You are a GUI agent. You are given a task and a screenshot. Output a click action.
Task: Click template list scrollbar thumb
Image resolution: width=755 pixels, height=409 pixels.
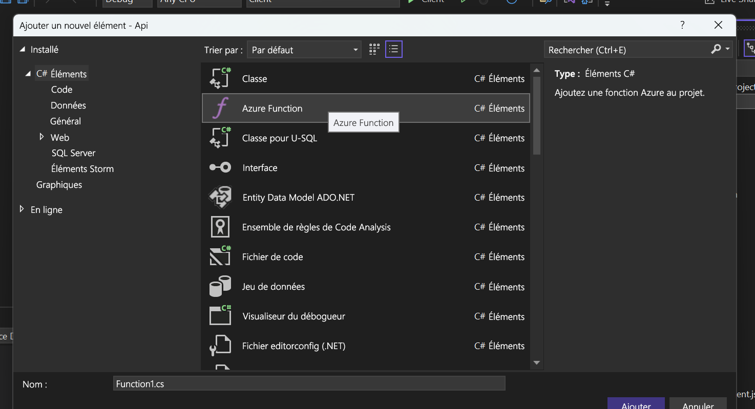pos(537,116)
